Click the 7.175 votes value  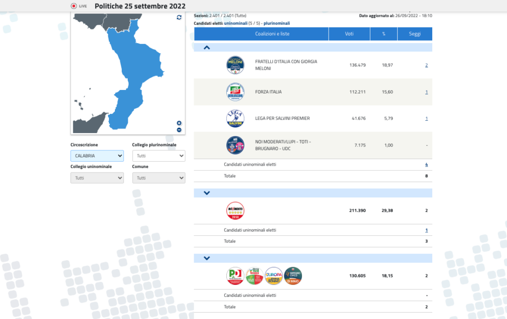360,145
